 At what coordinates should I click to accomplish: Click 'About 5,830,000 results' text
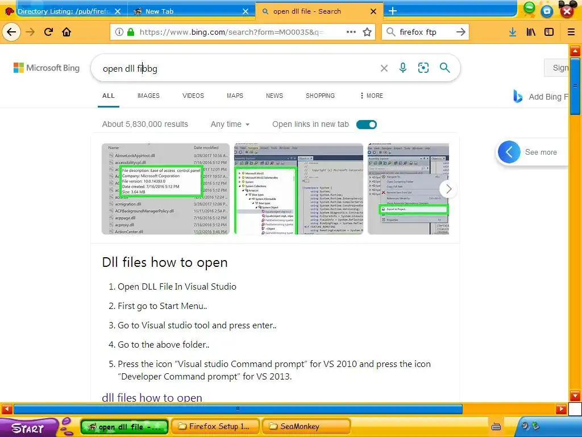(x=145, y=124)
